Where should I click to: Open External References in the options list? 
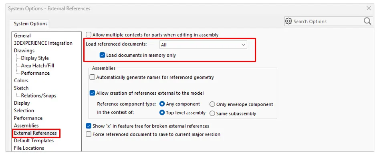point(35,133)
